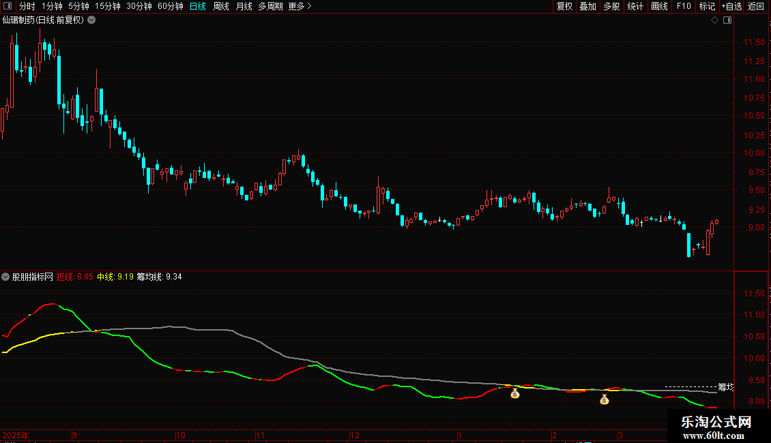771x443 pixels.
Task: Click the 仙琚制药(日线.前复权) chart title
Action: point(43,20)
